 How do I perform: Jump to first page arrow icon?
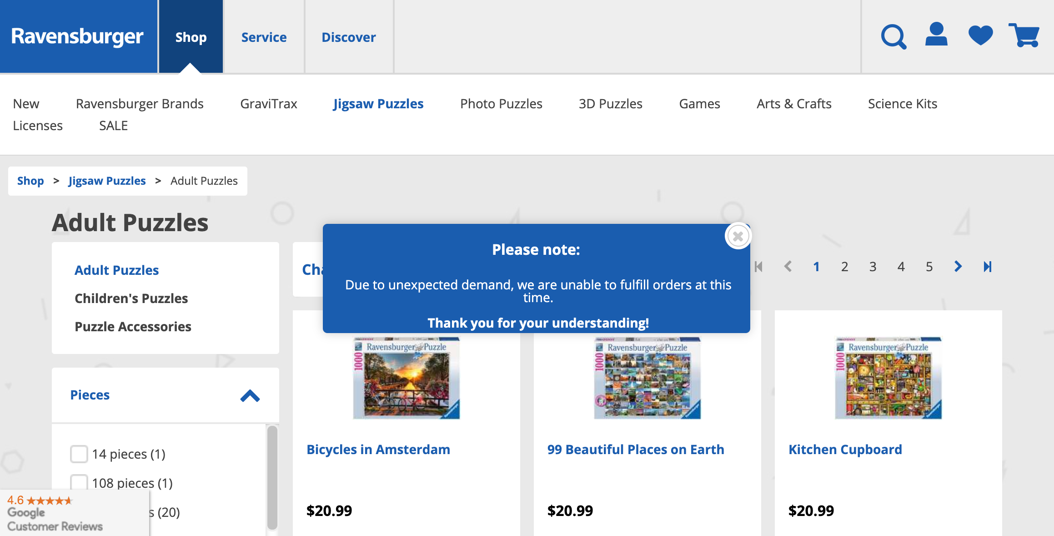click(758, 266)
